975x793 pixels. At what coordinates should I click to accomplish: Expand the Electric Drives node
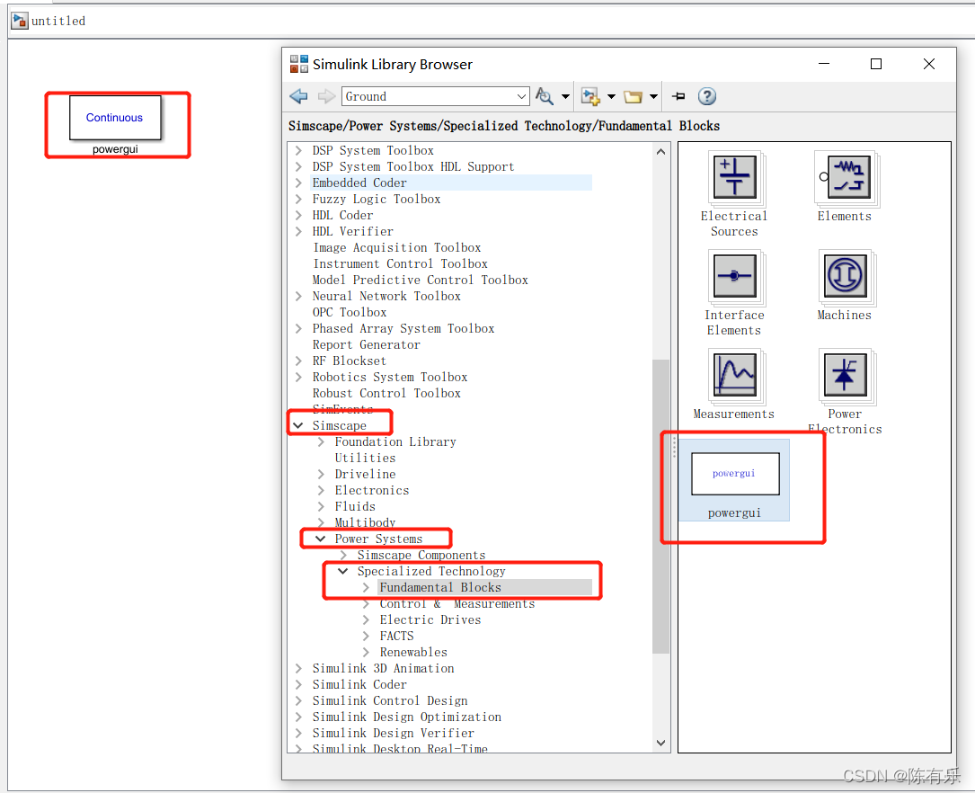coord(366,619)
